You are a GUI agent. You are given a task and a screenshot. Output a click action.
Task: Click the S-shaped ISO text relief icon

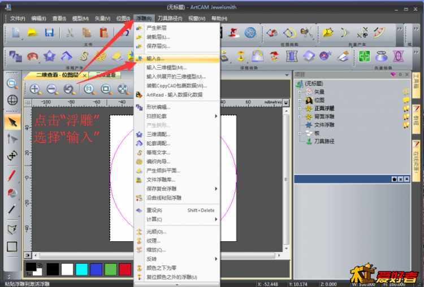pyautogui.click(x=84, y=56)
